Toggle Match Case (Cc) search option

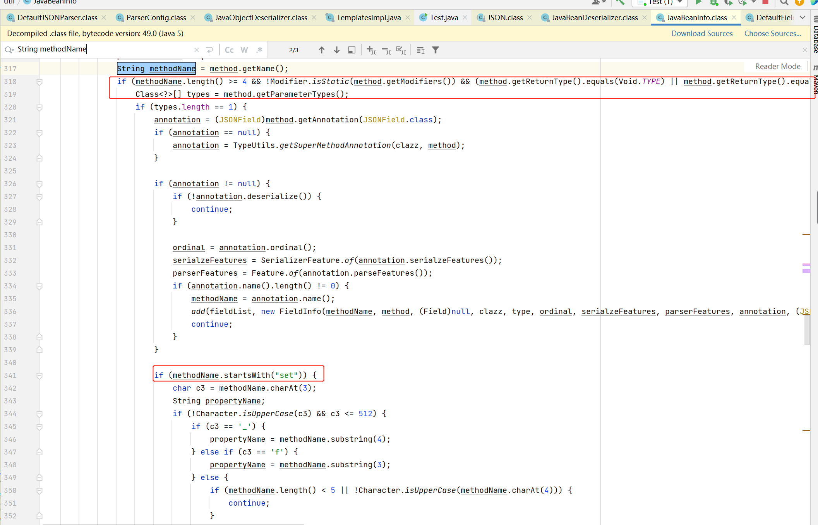click(229, 50)
